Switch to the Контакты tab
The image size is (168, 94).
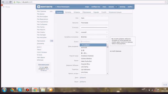pos(68,12)
